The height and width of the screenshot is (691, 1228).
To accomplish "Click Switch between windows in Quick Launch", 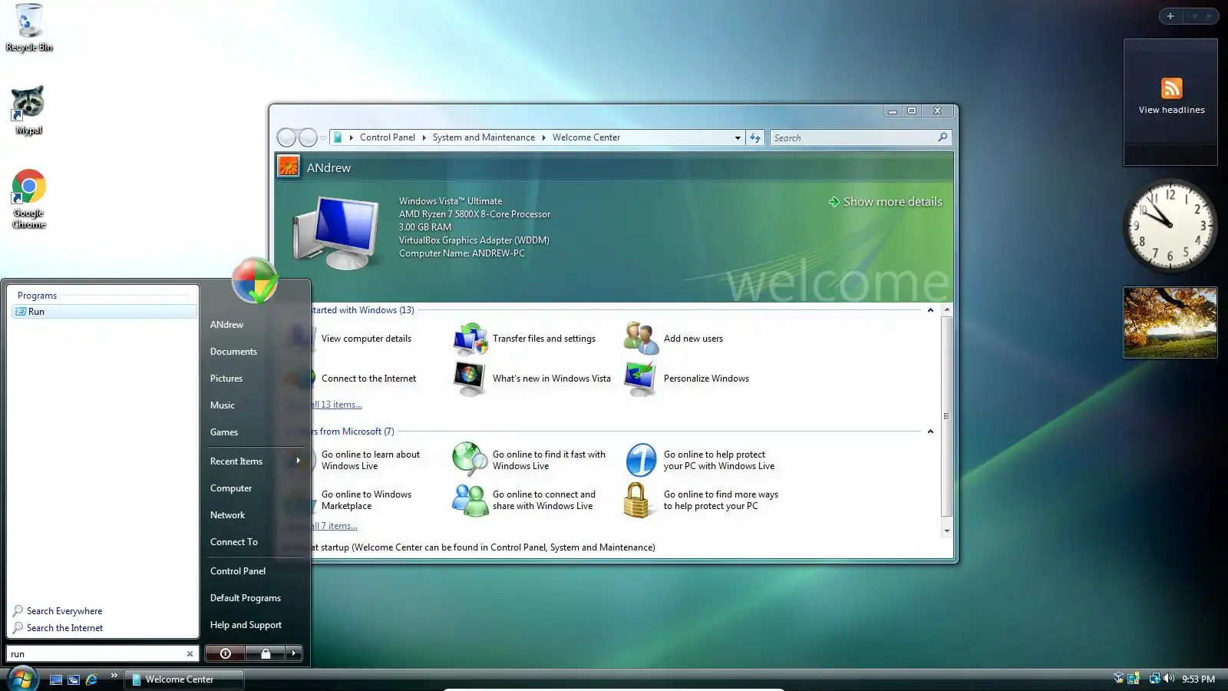I will click(74, 679).
